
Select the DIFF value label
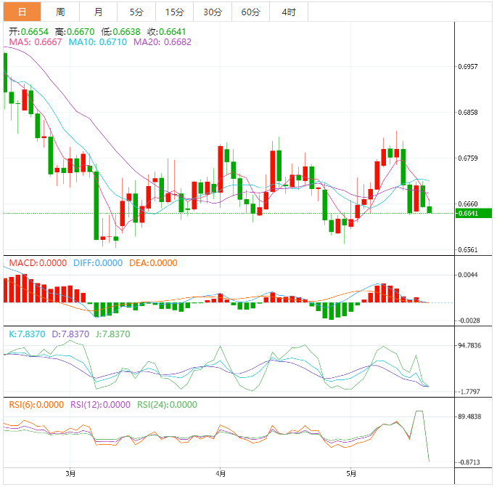click(99, 263)
